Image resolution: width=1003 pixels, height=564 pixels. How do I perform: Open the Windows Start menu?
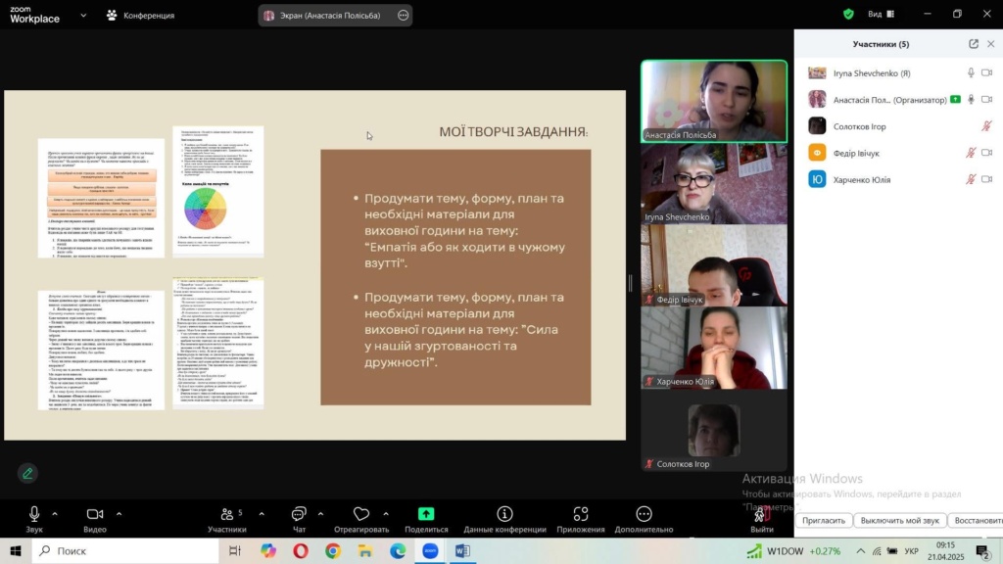(16, 550)
